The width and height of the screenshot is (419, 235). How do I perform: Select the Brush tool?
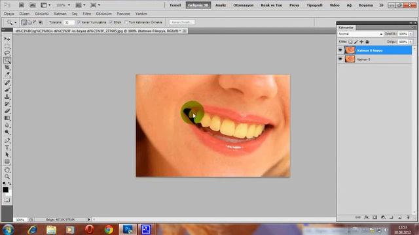[x=7, y=89]
